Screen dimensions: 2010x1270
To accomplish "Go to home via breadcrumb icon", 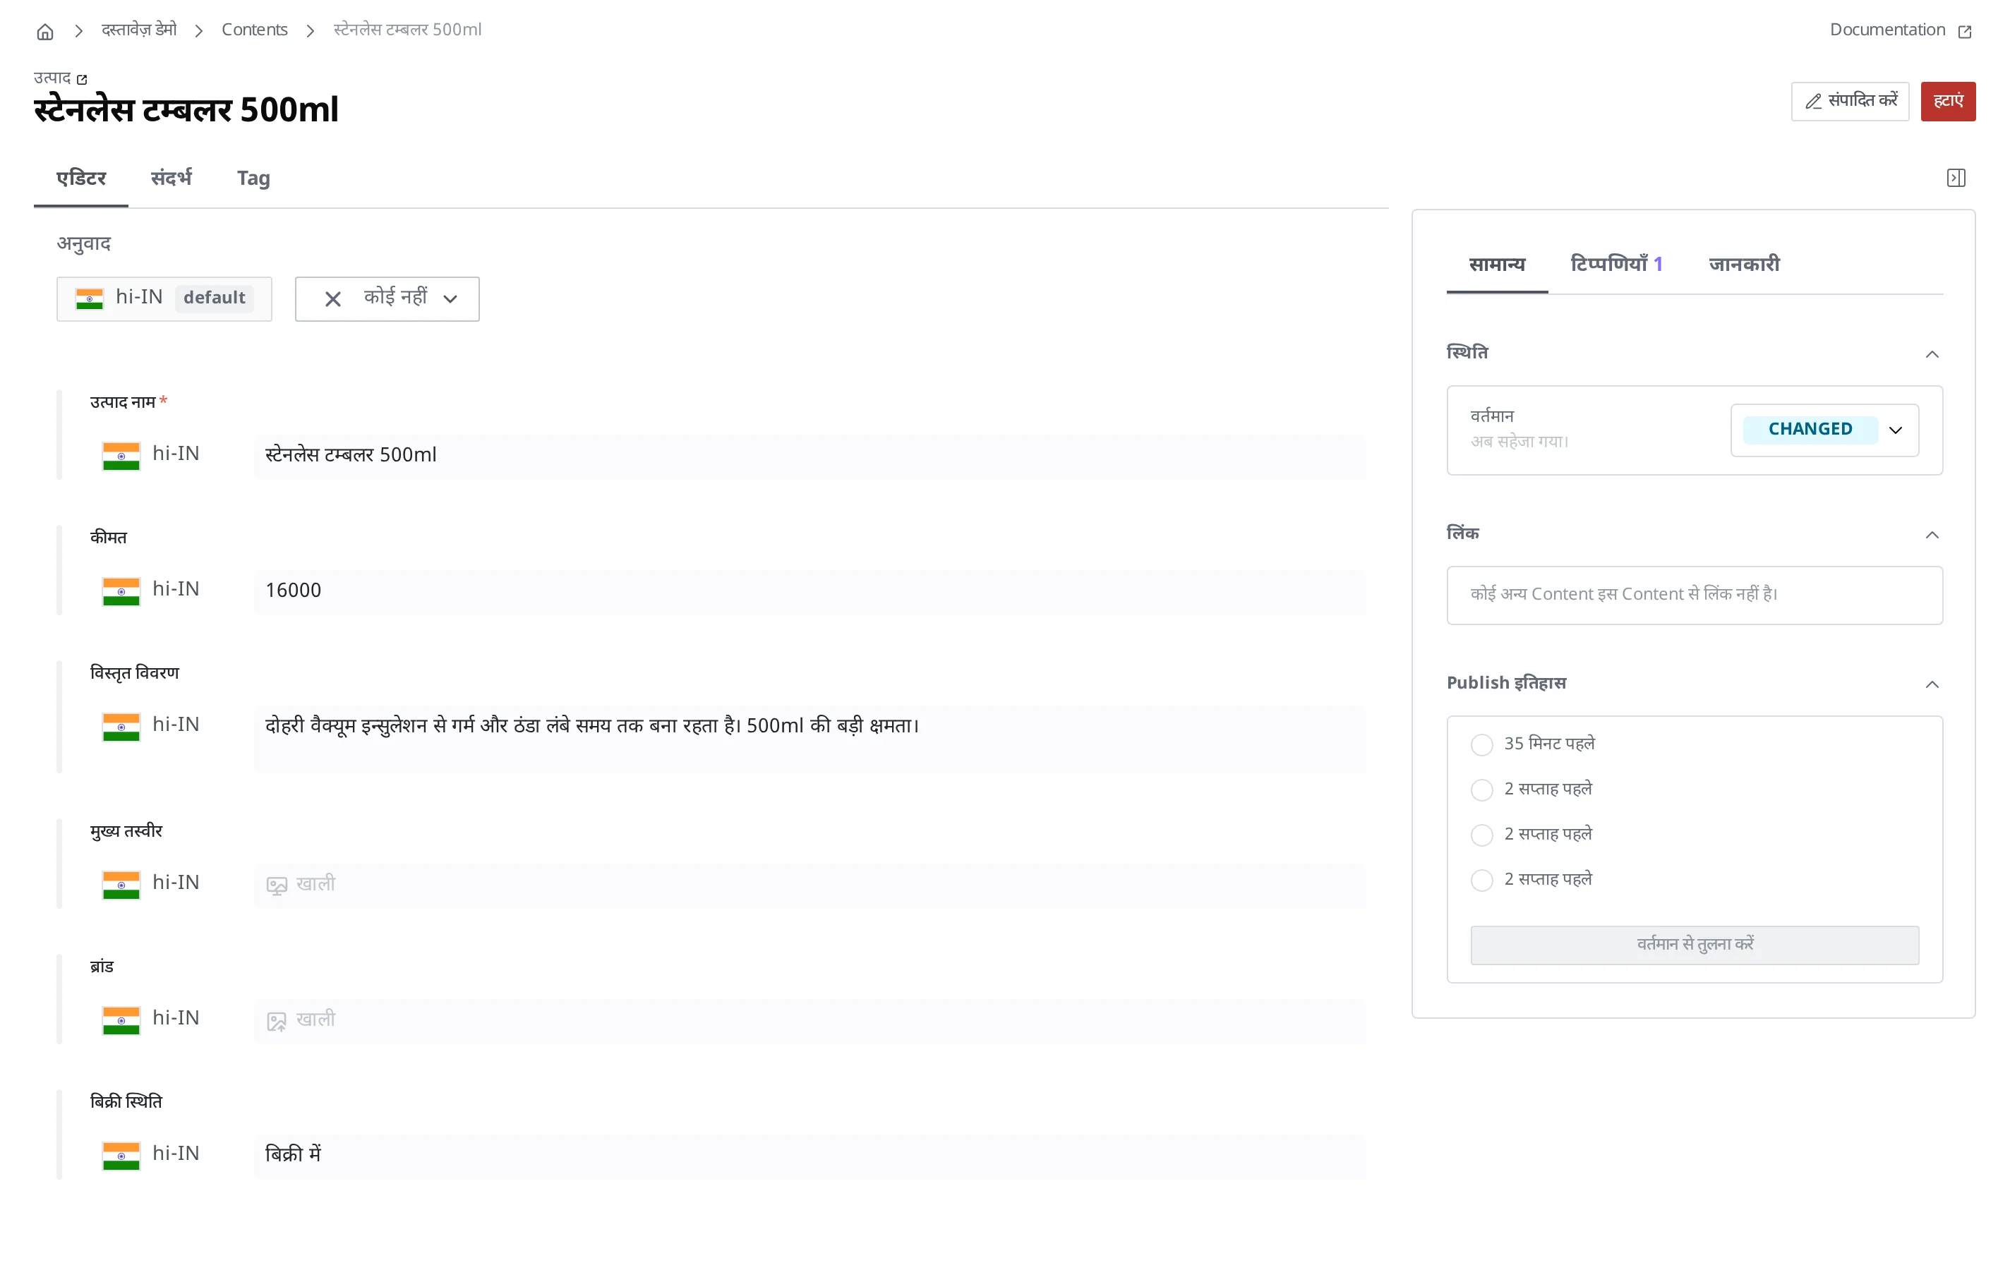I will click(x=45, y=31).
